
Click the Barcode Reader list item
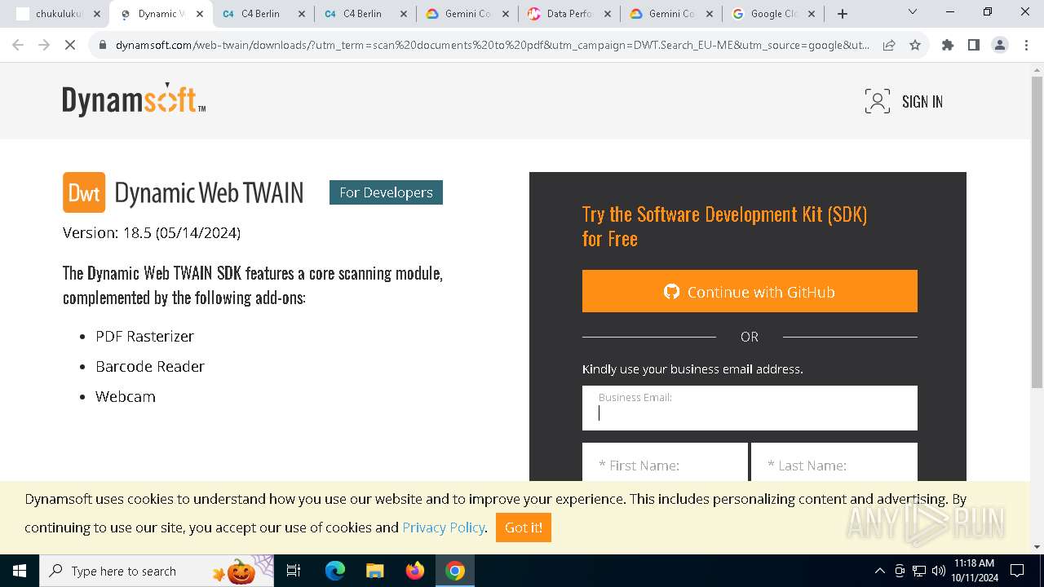[x=150, y=366]
